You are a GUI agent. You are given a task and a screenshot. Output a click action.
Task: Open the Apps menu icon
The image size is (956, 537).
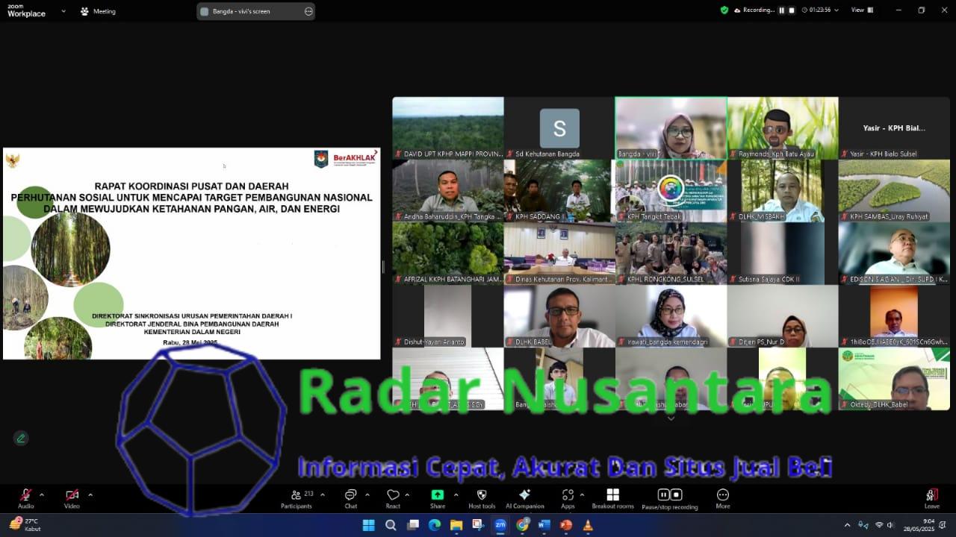click(x=568, y=497)
